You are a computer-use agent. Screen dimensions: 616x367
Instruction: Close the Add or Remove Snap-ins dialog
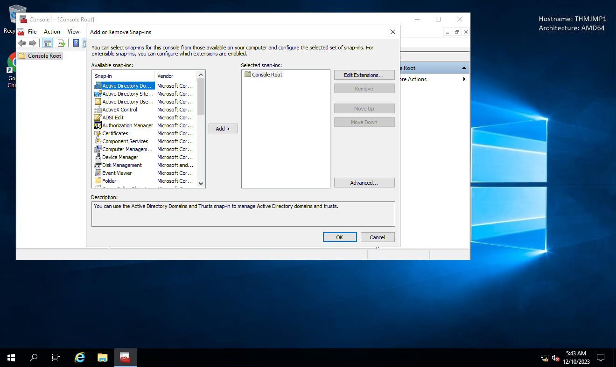(x=392, y=32)
